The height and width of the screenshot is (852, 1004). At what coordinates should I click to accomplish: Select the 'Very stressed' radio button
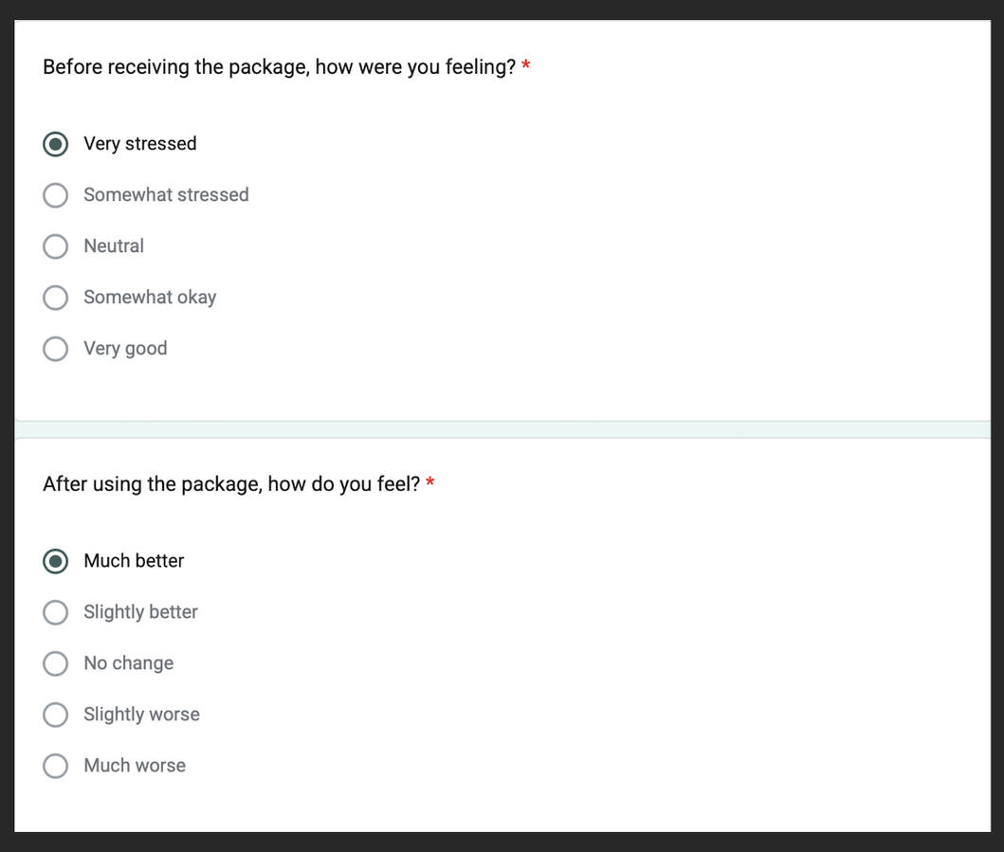56,144
